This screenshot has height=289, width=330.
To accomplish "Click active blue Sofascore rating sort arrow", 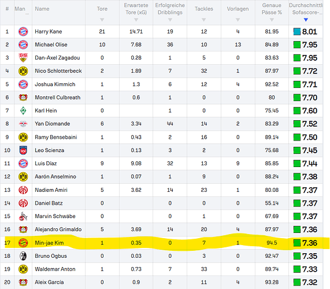I will [x=306, y=20].
